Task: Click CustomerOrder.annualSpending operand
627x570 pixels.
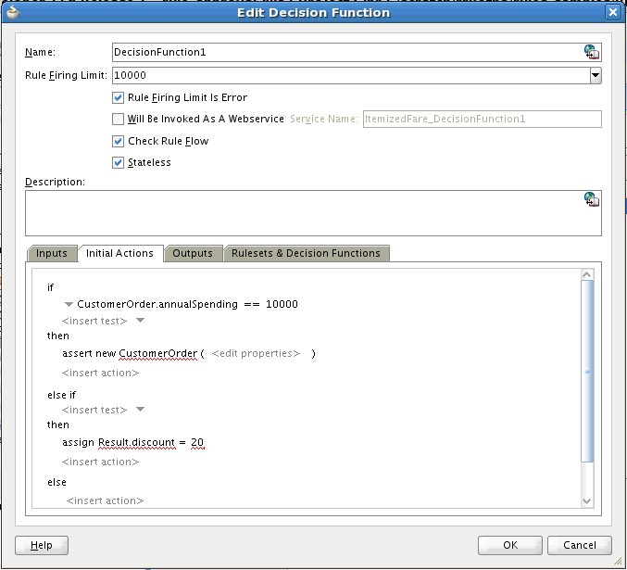Action: 157,304
